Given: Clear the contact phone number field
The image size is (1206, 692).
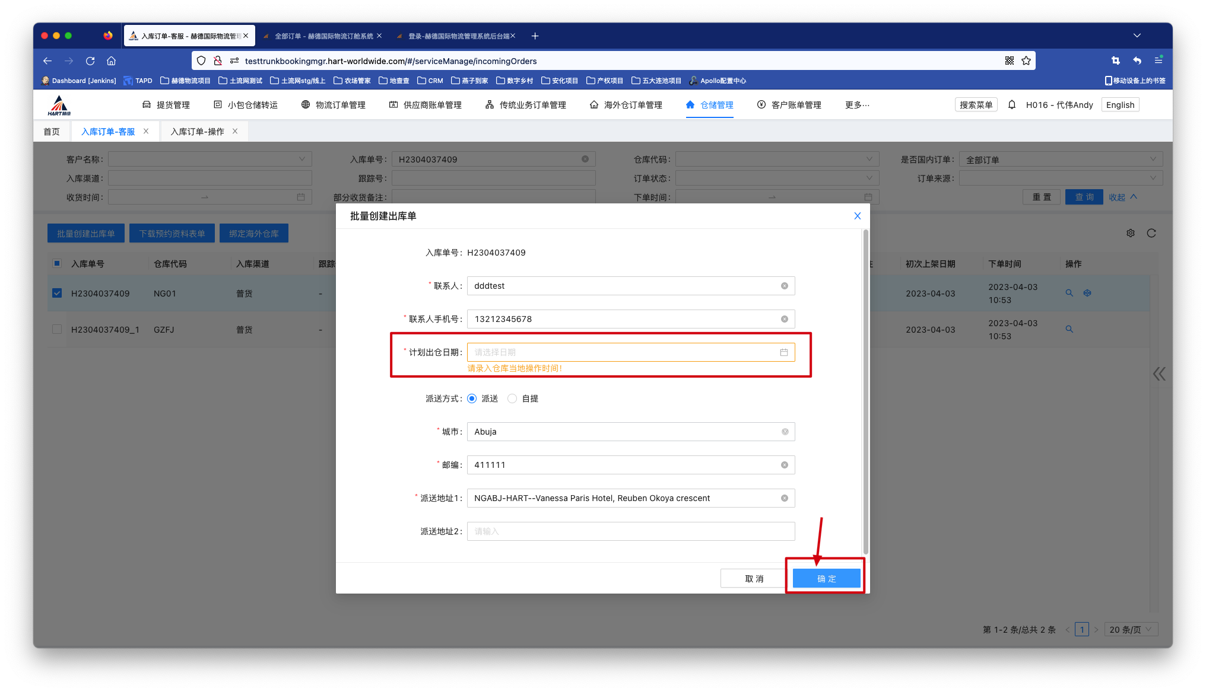Looking at the screenshot, I should coord(784,319).
